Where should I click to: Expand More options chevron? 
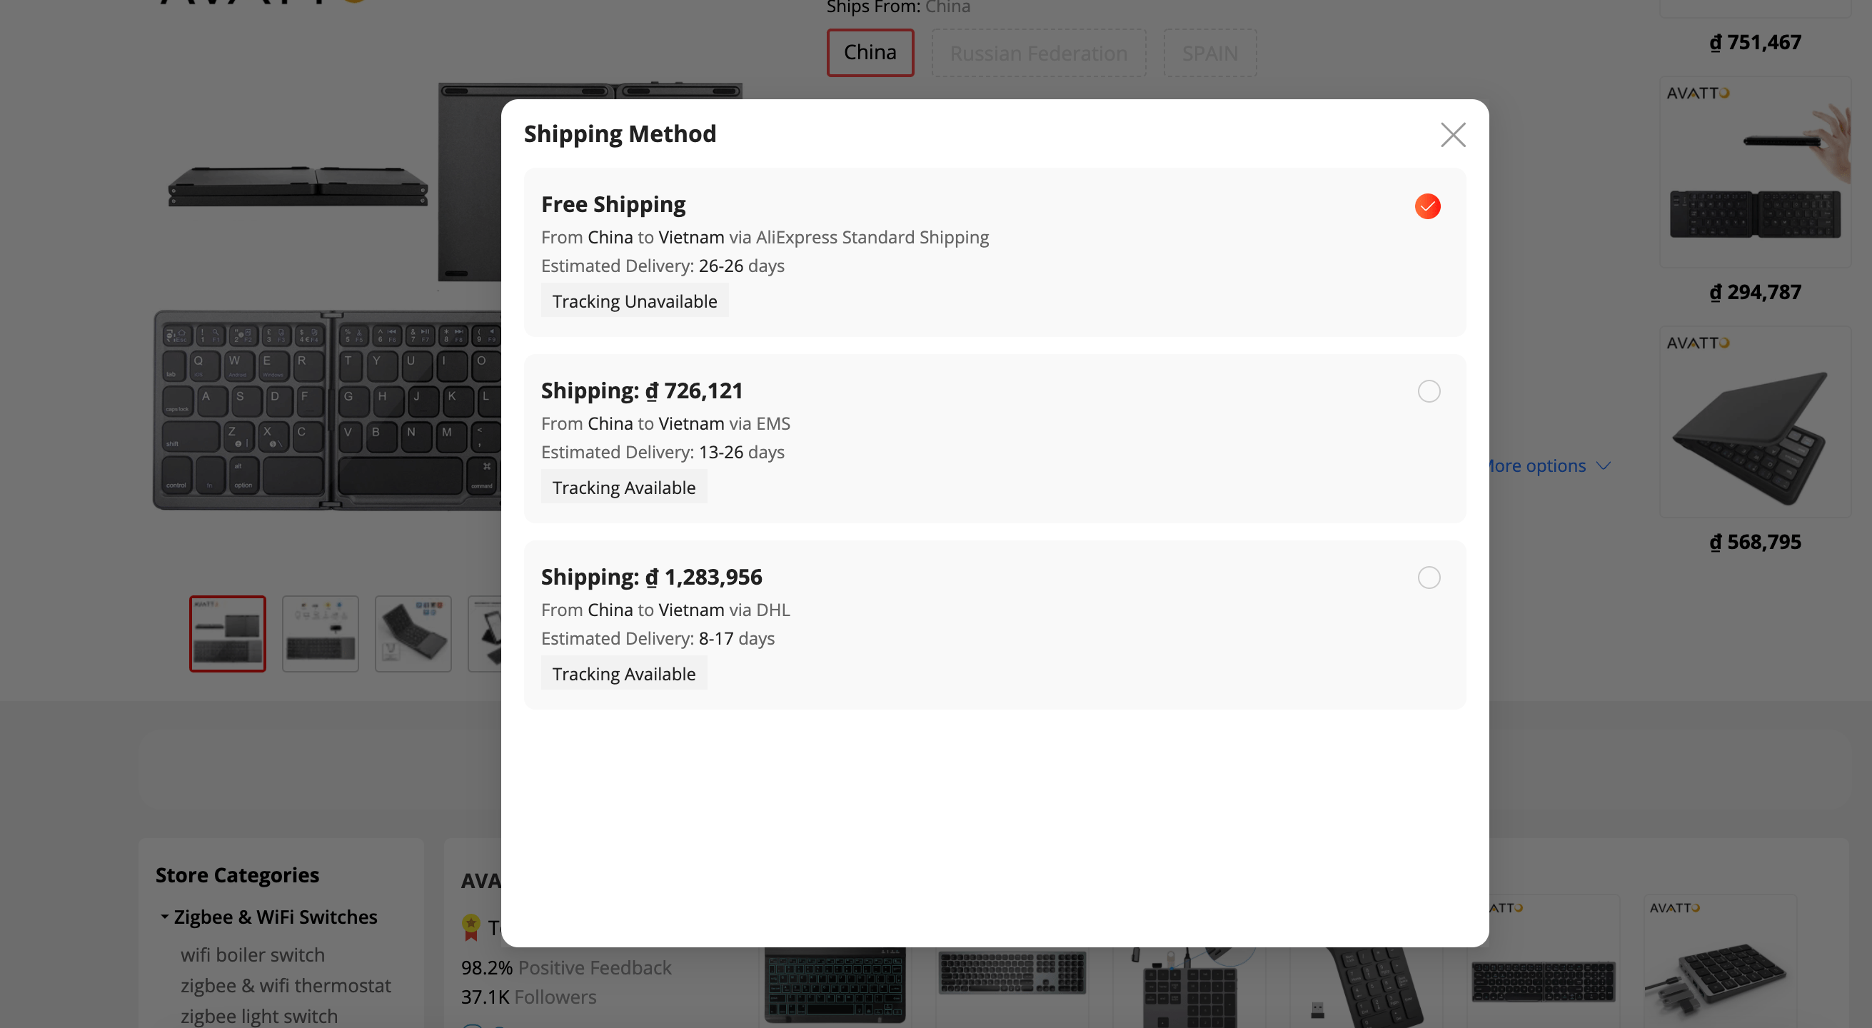[x=1602, y=465]
